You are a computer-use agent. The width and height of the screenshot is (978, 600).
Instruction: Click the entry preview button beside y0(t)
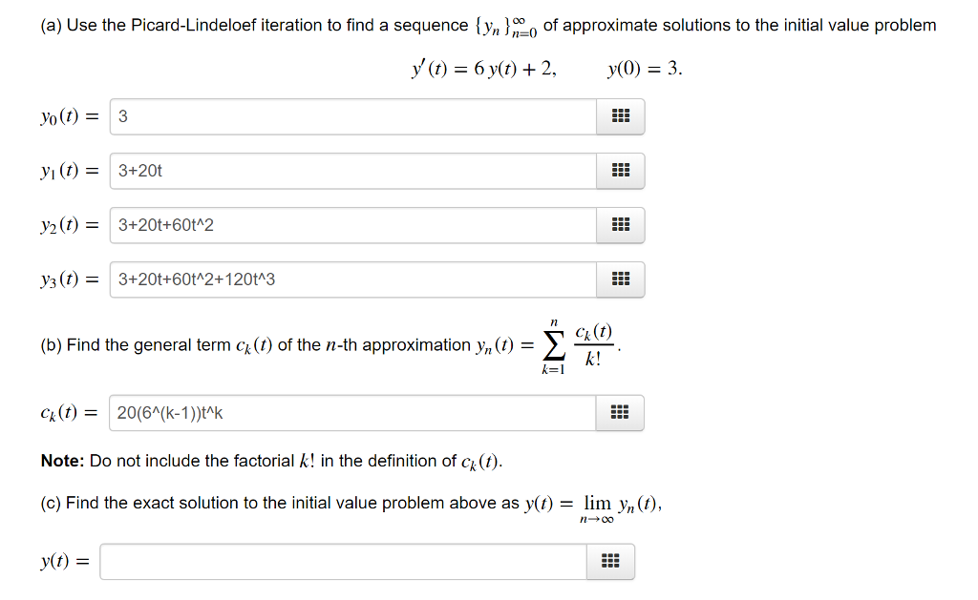620,116
